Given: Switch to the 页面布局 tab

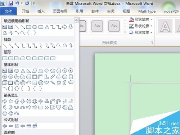Looking at the screenshot, I should 60,11.
